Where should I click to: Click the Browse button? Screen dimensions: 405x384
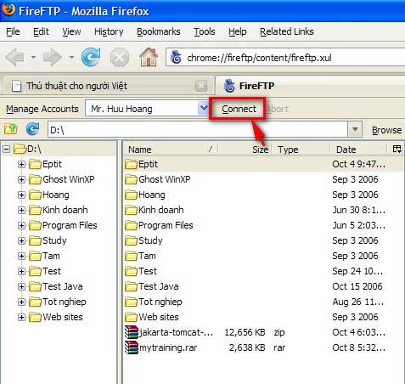click(386, 130)
